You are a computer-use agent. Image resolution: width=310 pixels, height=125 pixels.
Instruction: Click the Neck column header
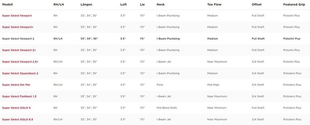(161, 5)
